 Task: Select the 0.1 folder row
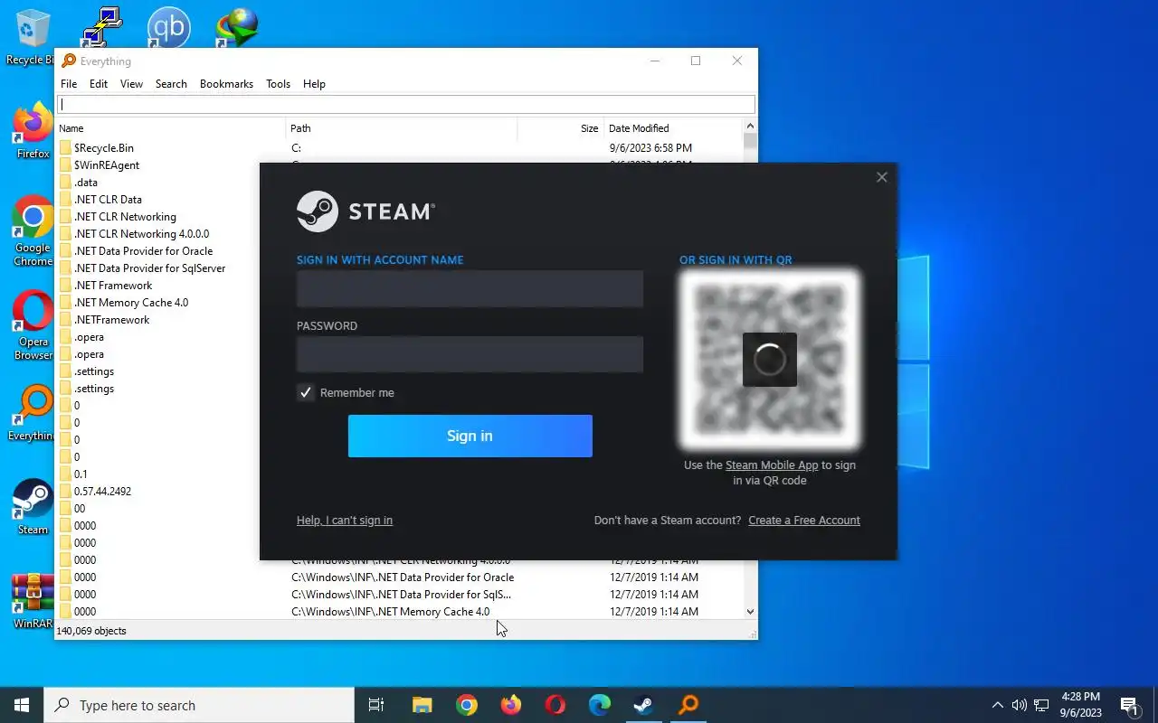coord(81,474)
